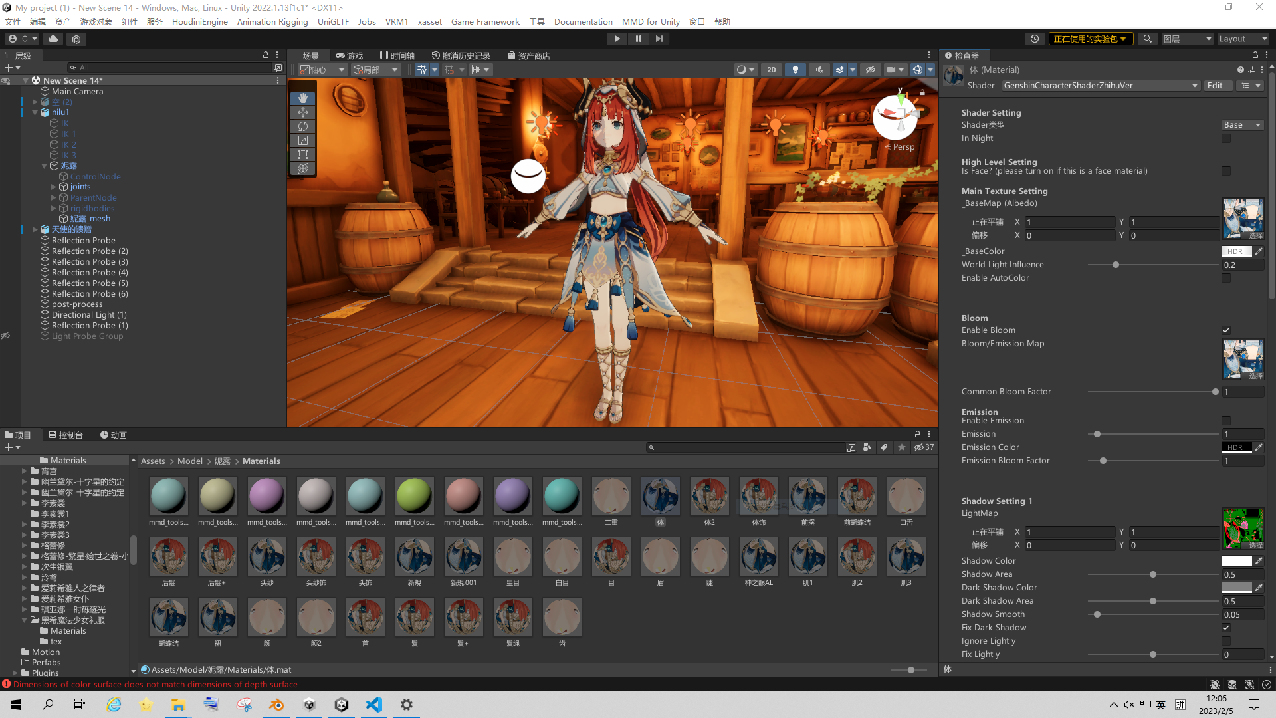Expand the 天使的馈赠 object
Viewport: 1276px width, 718px height.
pyautogui.click(x=35, y=229)
